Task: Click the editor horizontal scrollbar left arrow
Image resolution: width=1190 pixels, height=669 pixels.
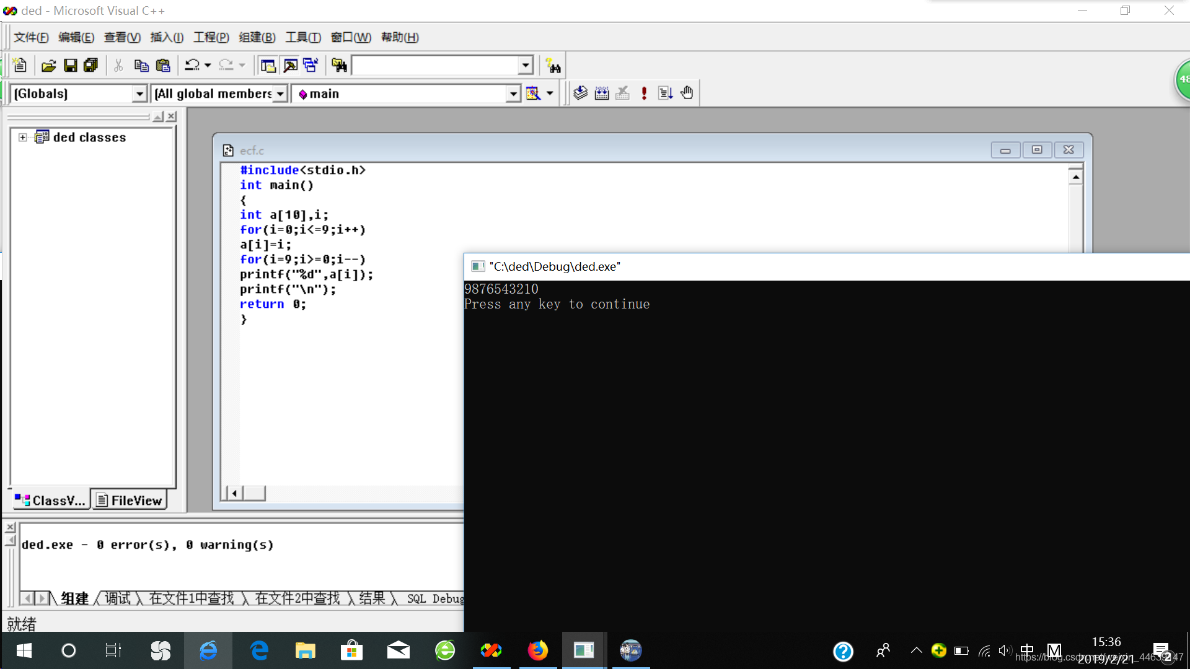Action: pos(234,493)
